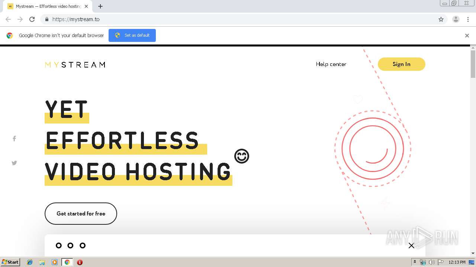The width and height of the screenshot is (476, 267).
Task: Click Get started for free
Action: pyautogui.click(x=81, y=214)
